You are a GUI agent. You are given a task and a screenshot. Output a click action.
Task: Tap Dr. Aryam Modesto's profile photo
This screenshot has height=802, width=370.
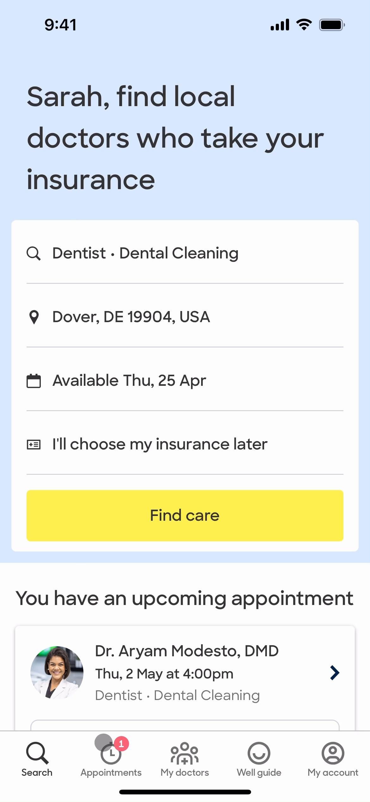57,672
